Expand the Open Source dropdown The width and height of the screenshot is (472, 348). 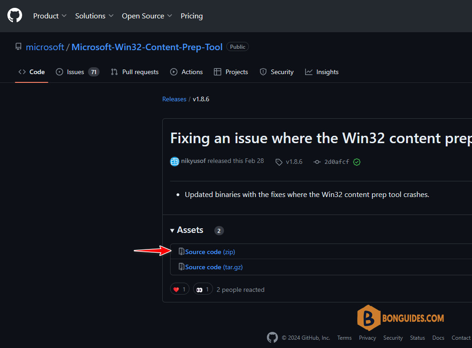click(147, 16)
